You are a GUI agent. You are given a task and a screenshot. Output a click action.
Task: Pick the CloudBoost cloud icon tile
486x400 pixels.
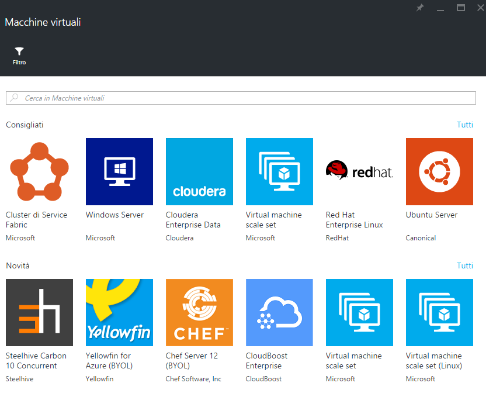(279, 312)
